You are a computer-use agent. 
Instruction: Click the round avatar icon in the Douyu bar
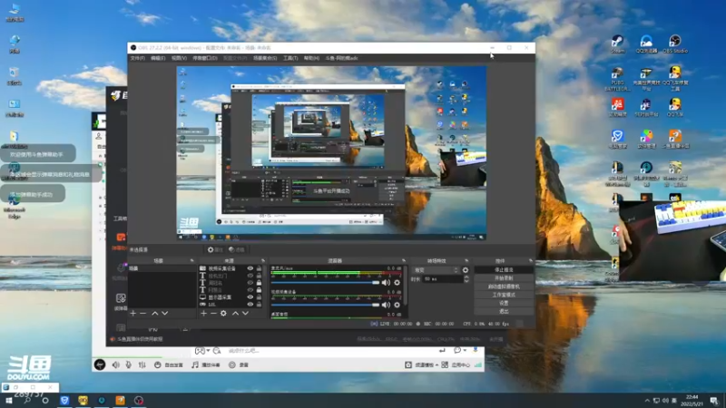click(x=100, y=364)
